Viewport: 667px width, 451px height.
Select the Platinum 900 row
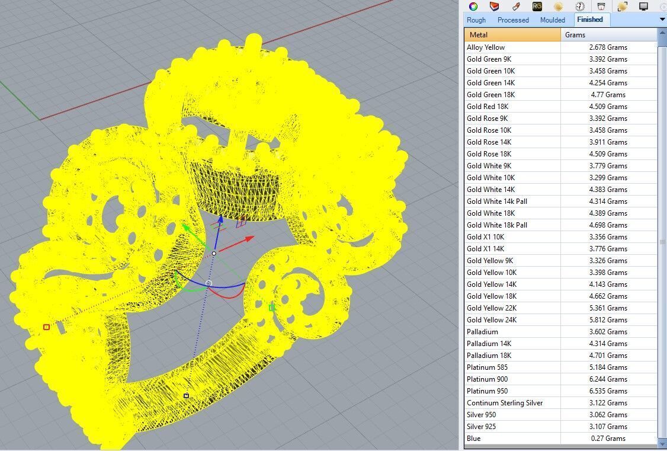click(x=560, y=379)
